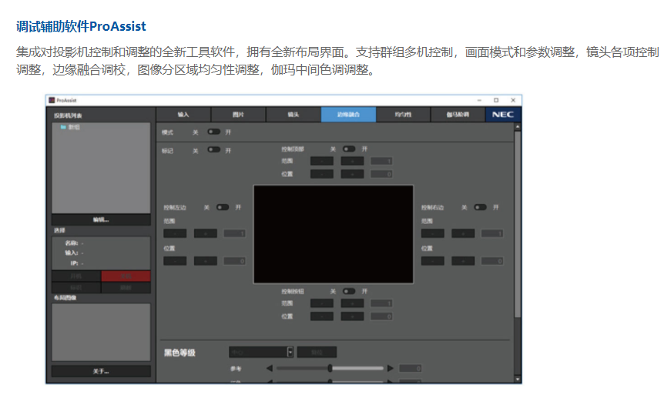Image resolution: width=664 pixels, height=398 pixels.
Task: Click the 编辑... button
Action: point(101,219)
